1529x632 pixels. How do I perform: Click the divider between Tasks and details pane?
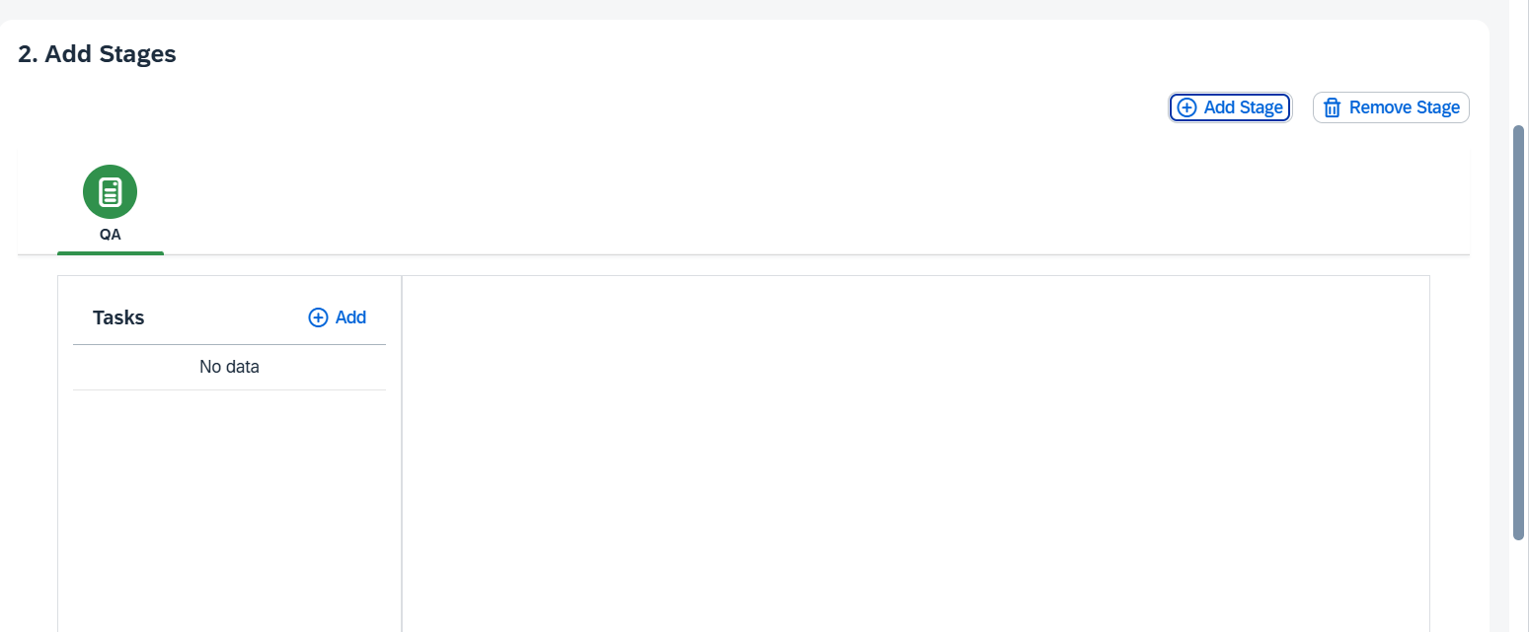click(x=402, y=454)
